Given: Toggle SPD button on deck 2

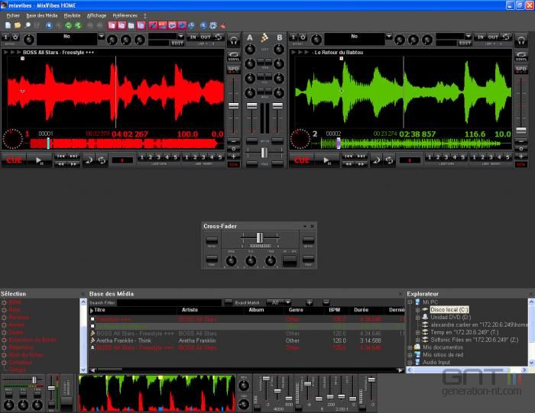Looking at the screenshot, I should pyautogui.click(x=521, y=69).
